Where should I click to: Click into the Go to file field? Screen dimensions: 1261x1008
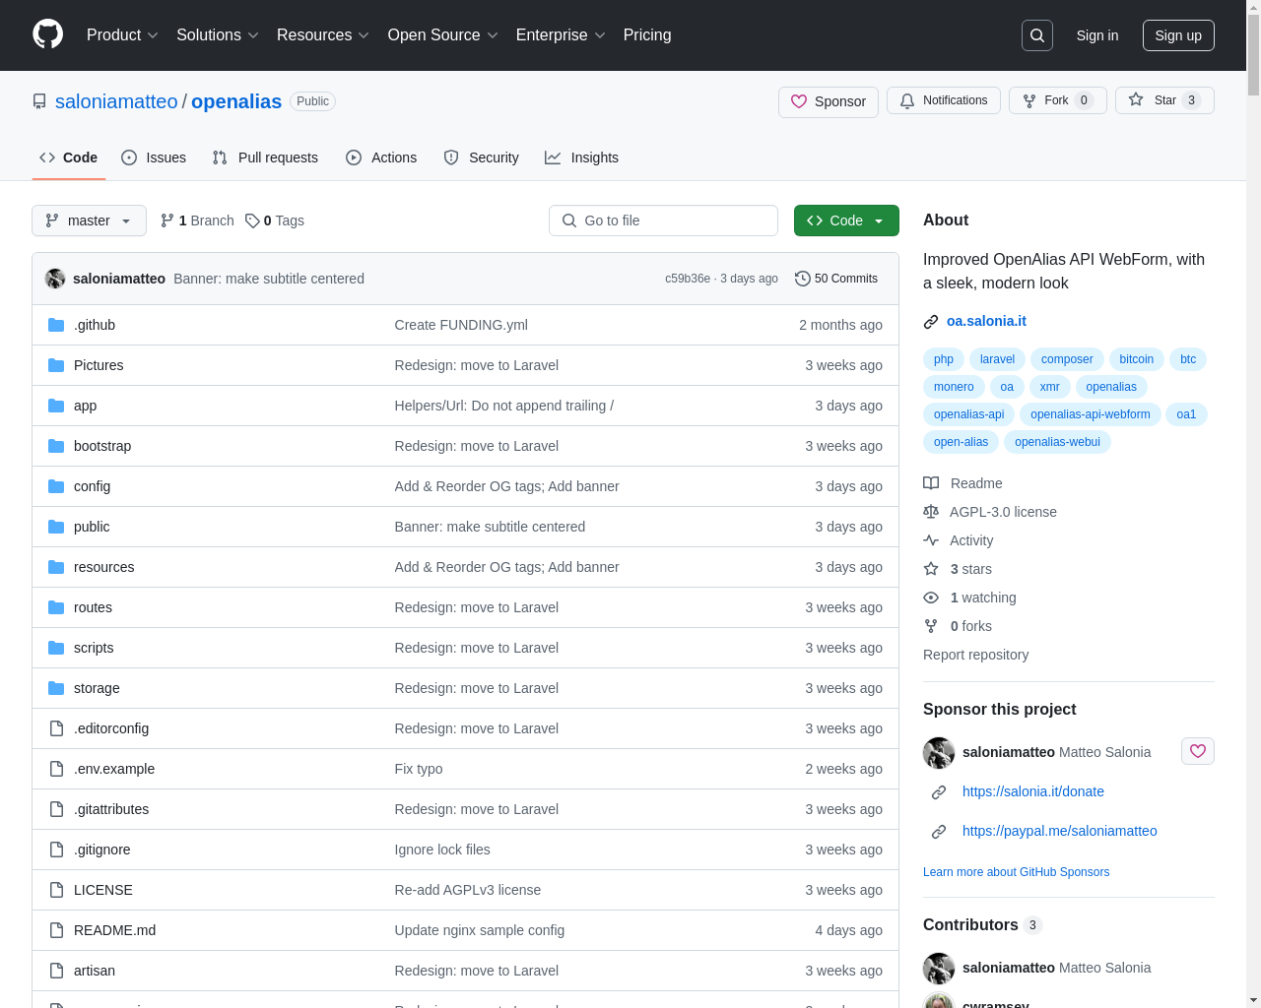click(663, 220)
